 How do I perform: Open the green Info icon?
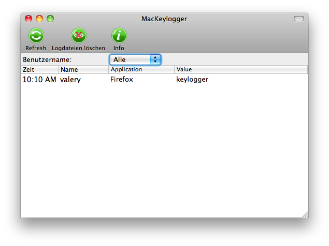point(119,36)
